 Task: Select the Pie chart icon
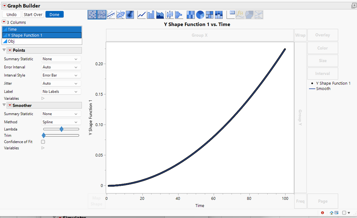click(x=200, y=15)
